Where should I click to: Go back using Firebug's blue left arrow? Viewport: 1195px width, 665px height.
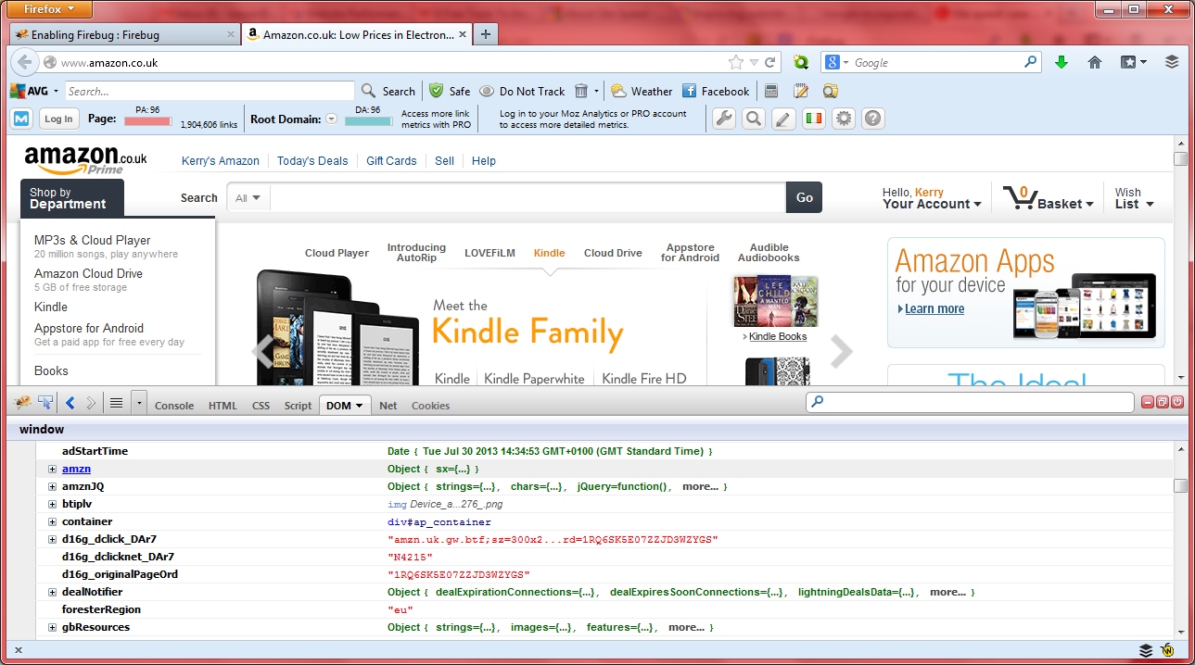click(70, 403)
